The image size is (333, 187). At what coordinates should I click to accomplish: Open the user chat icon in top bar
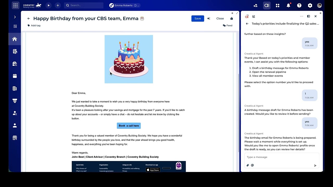pyautogui.click(x=255, y=5)
